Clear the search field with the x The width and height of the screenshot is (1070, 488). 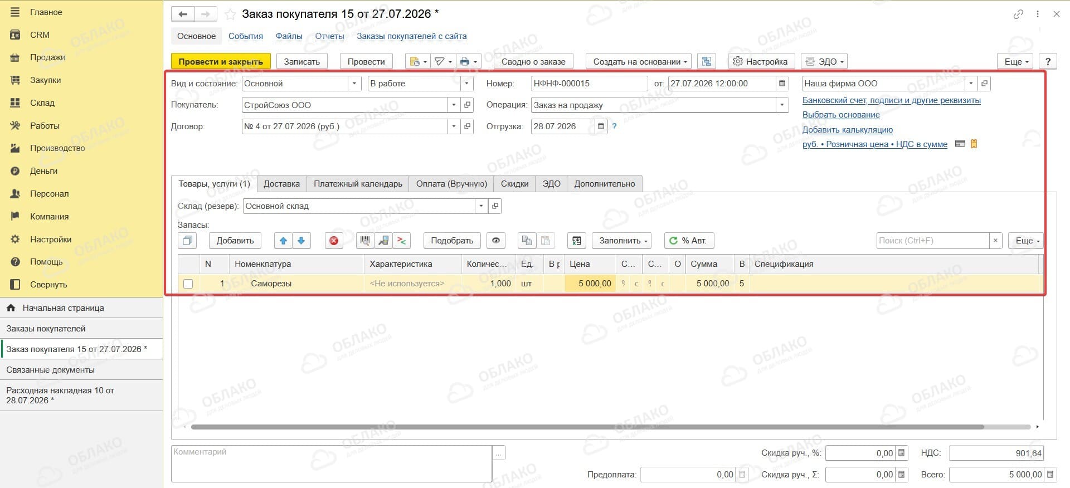coord(995,241)
